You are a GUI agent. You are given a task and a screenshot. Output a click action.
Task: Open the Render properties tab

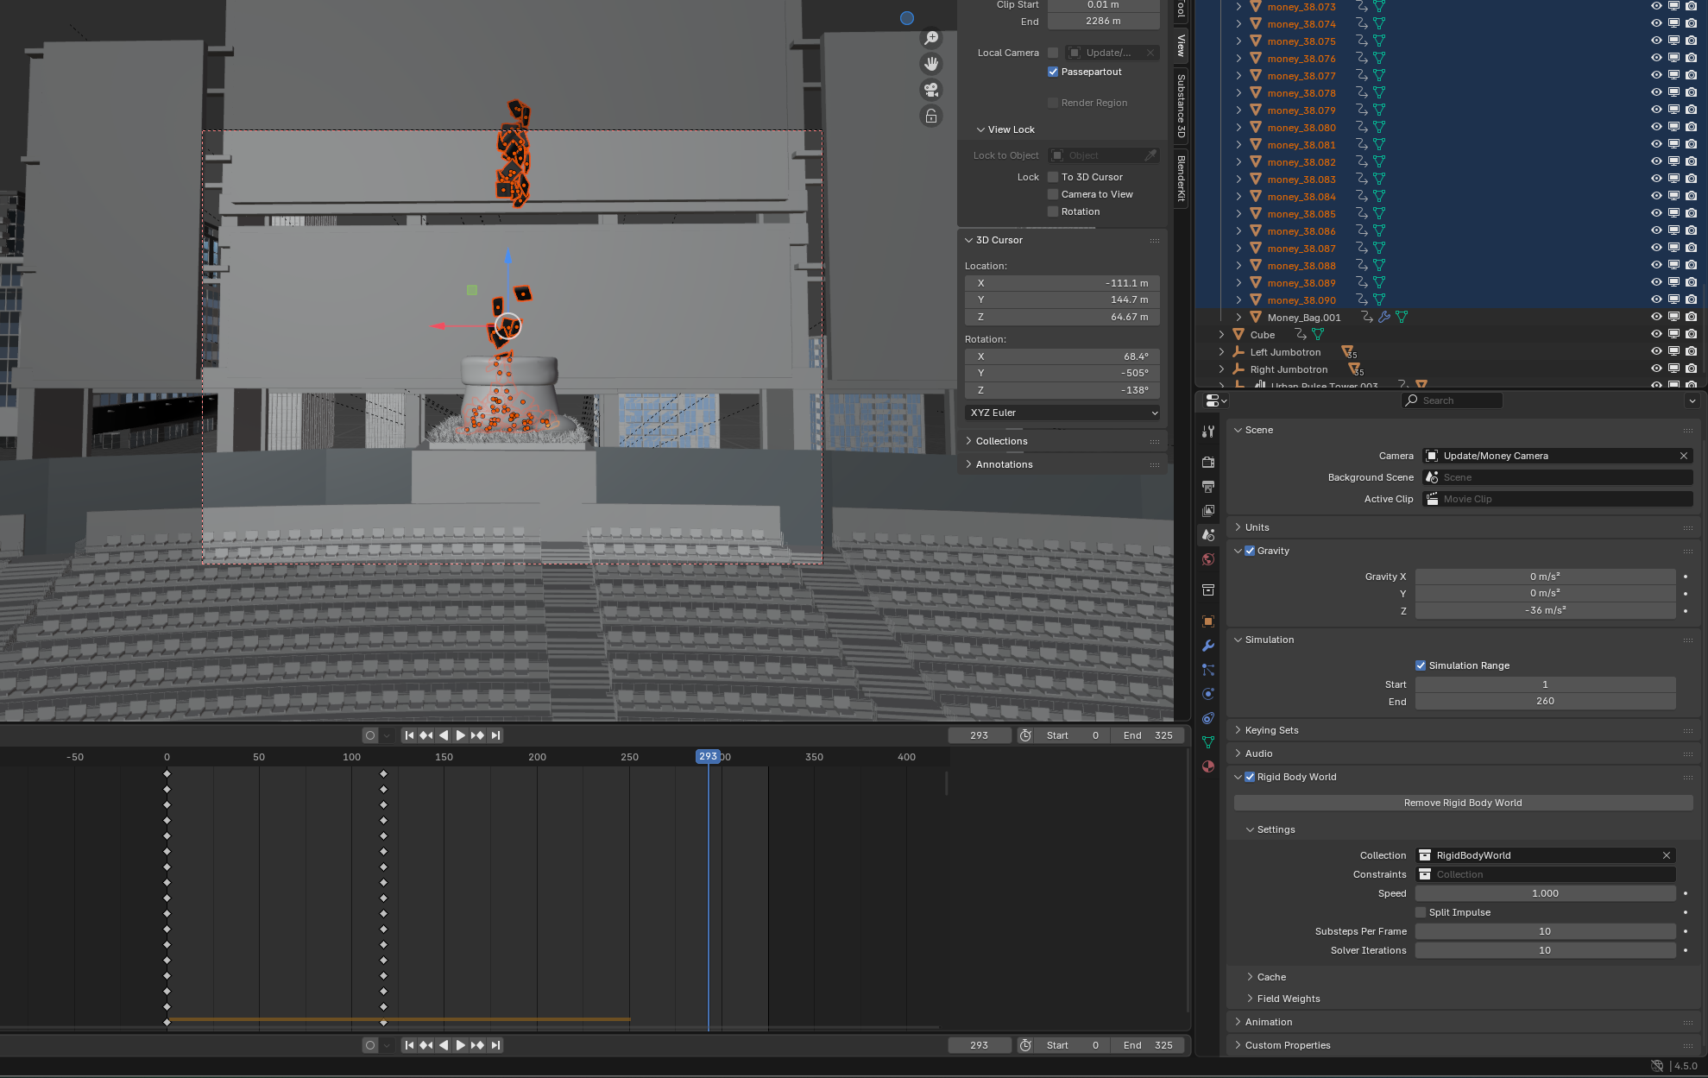click(1208, 463)
